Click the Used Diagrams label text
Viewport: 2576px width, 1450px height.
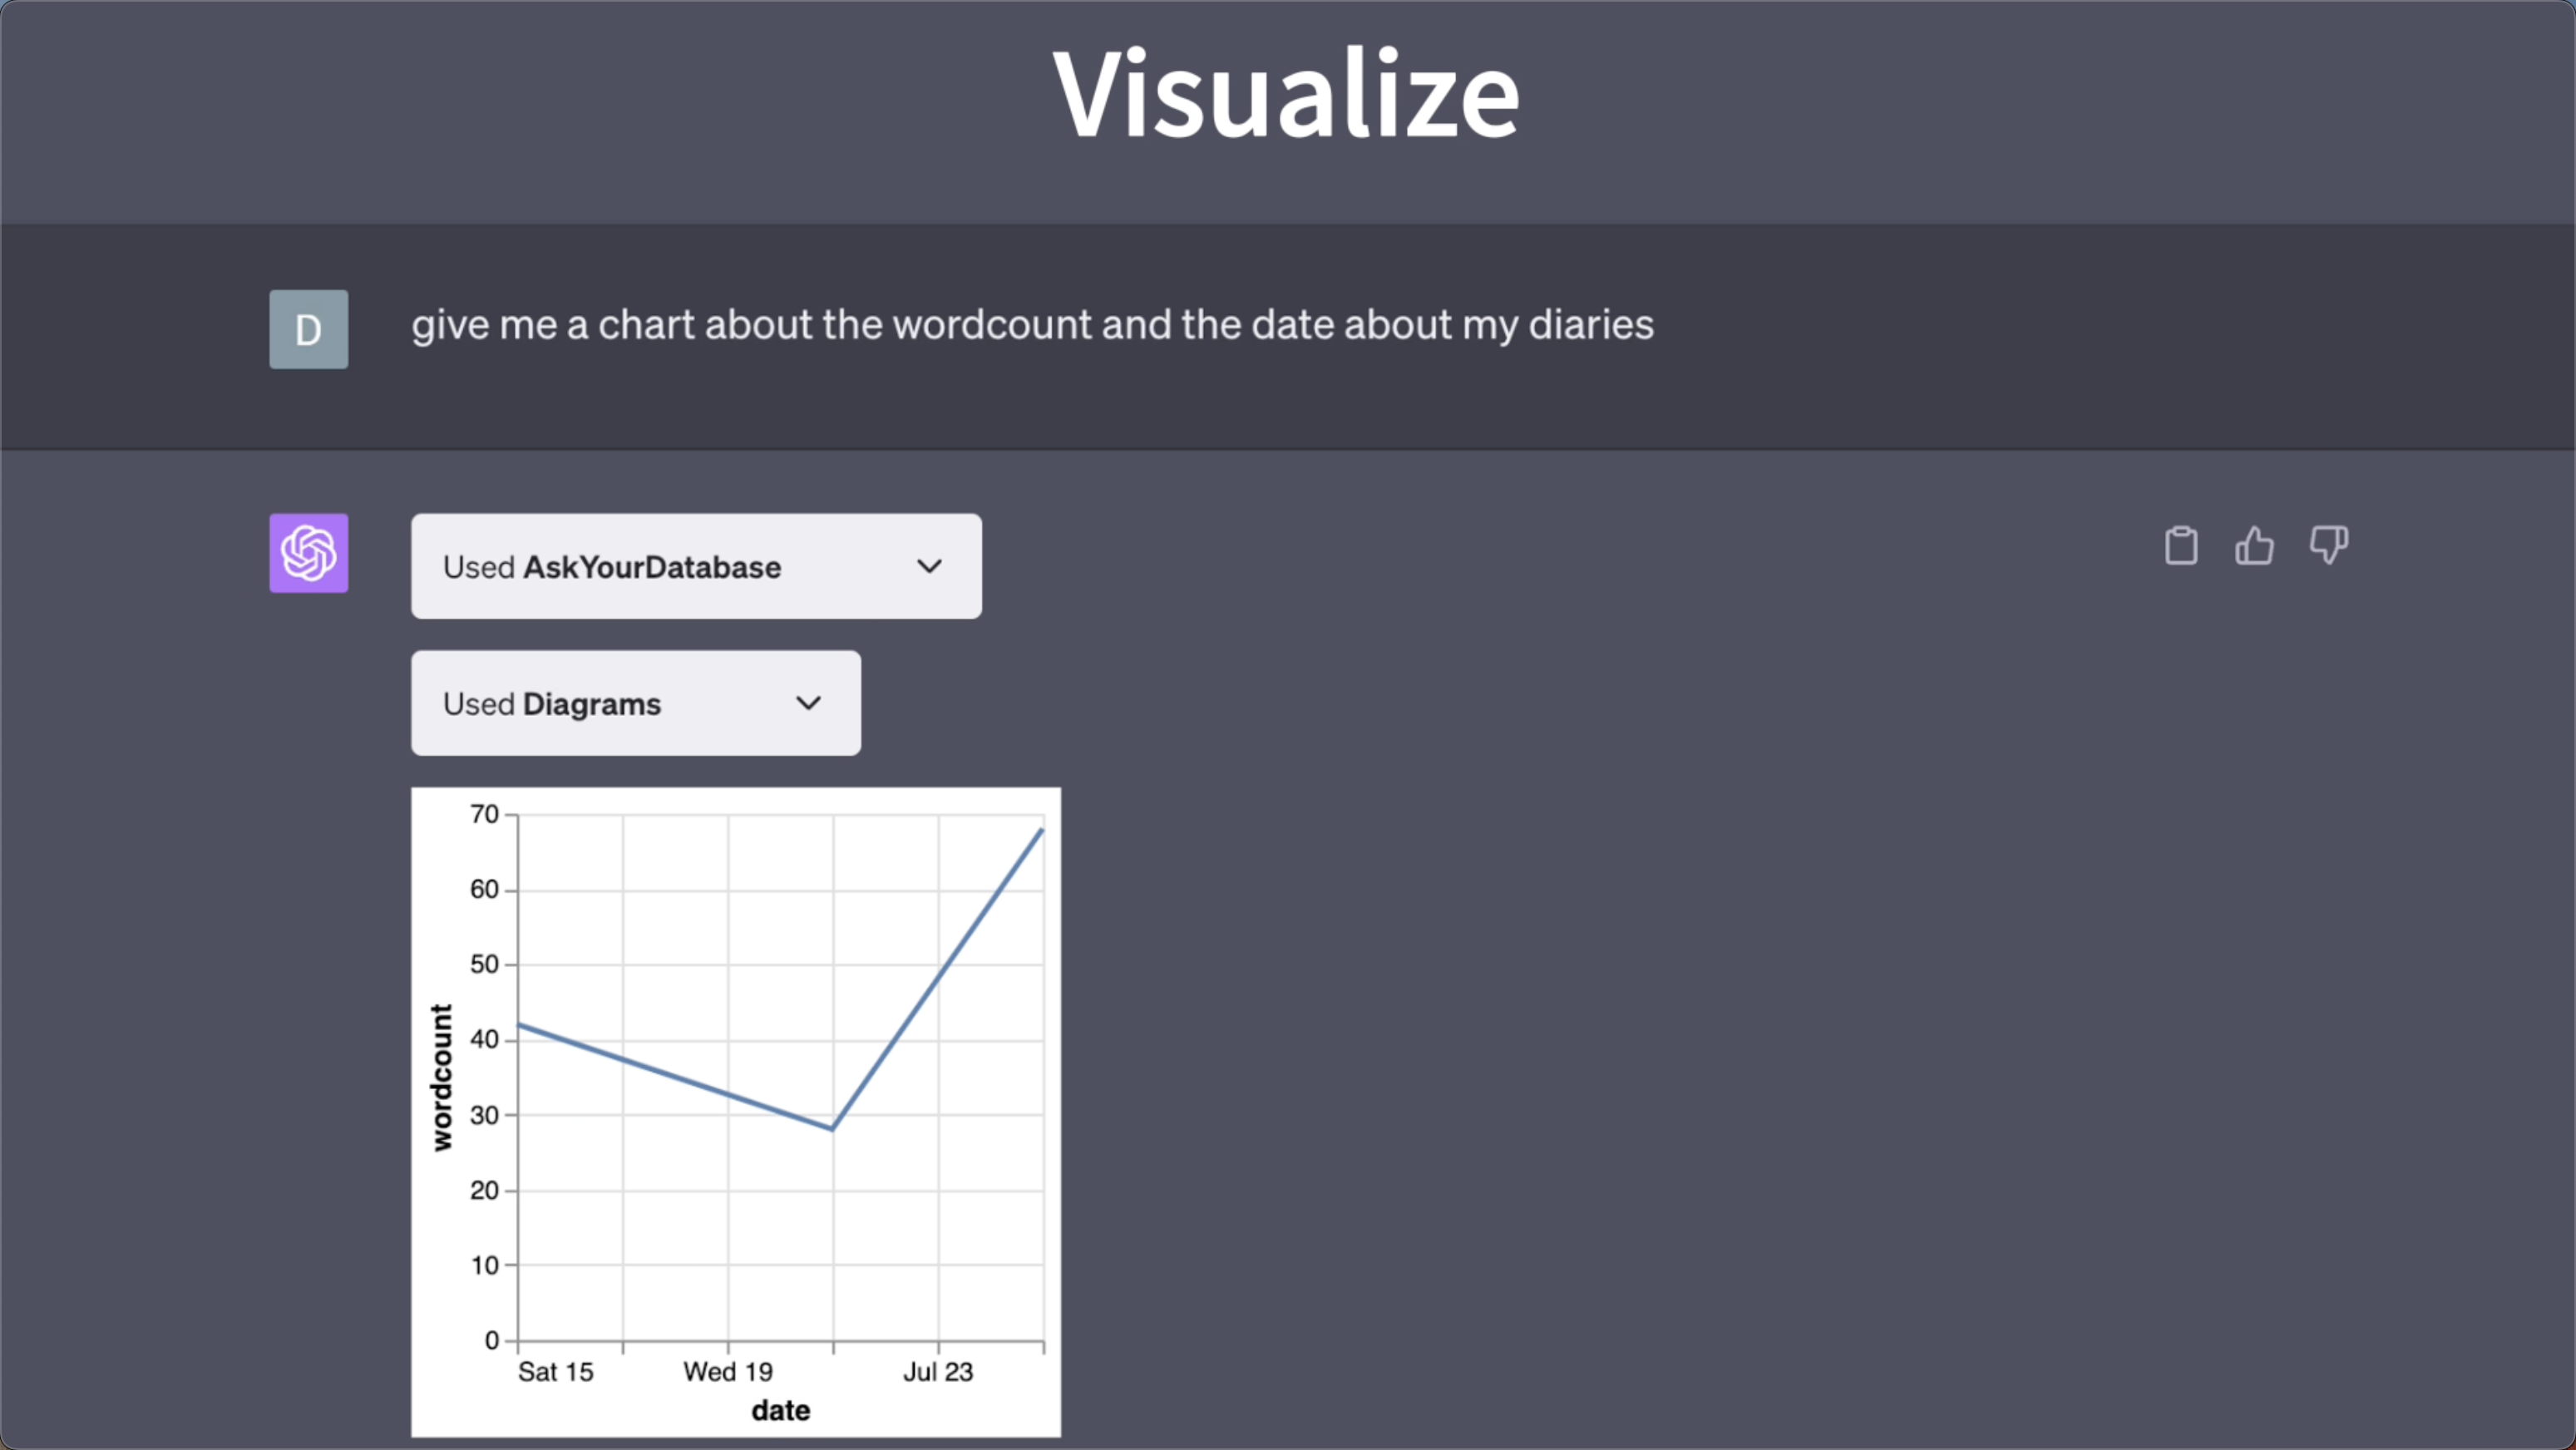(x=552, y=704)
